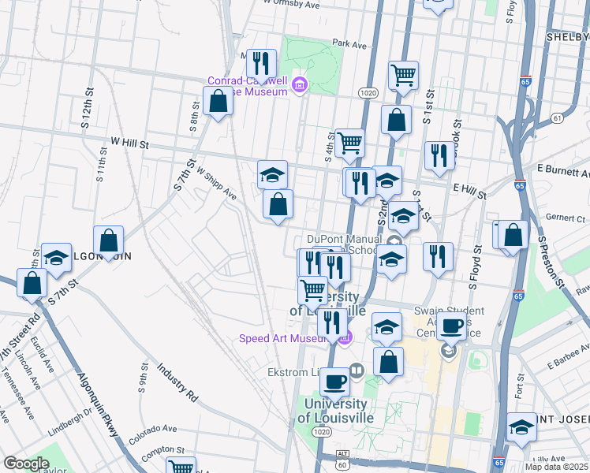Click the W Shipp Ave road label
This screenshot has width=590, height=473.
tap(216, 184)
